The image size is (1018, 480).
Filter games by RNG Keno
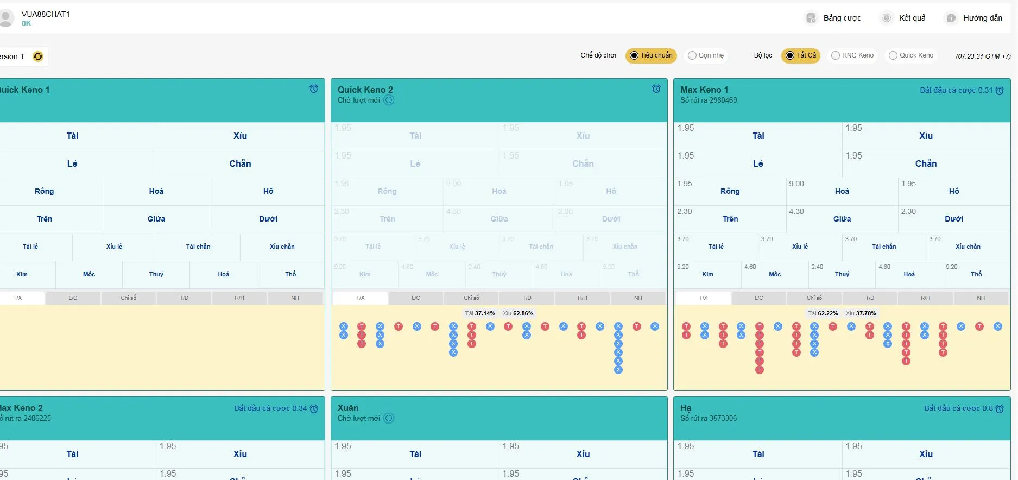[852, 55]
